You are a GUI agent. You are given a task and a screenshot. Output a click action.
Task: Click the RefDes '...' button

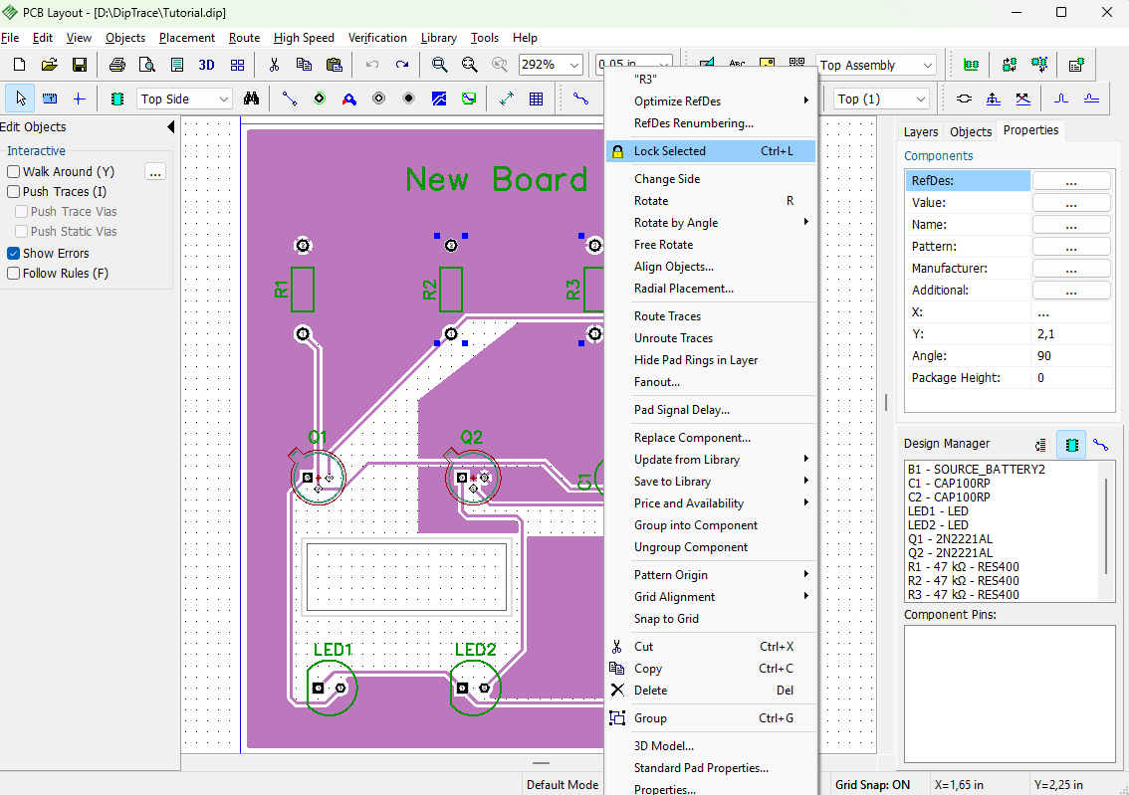[x=1070, y=180]
